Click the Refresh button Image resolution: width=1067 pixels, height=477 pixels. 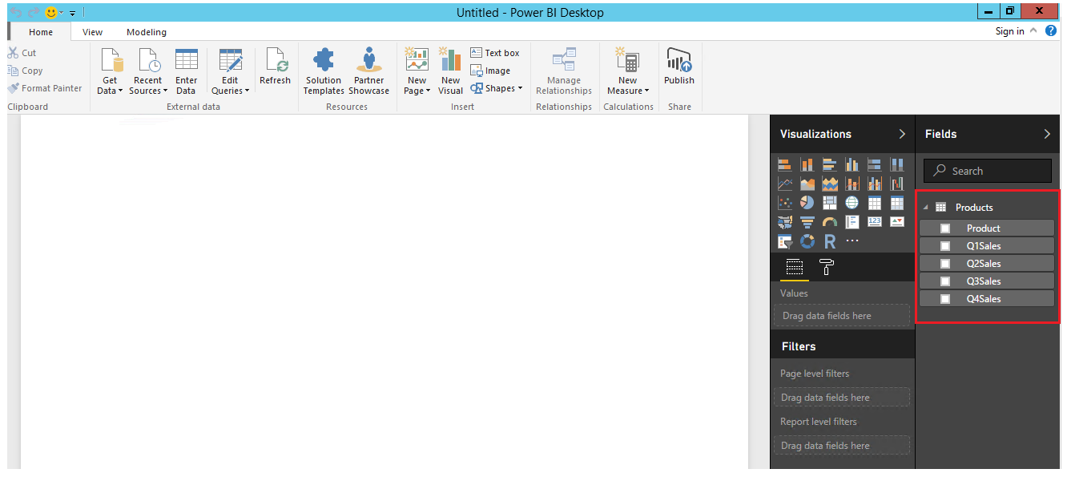tap(275, 67)
